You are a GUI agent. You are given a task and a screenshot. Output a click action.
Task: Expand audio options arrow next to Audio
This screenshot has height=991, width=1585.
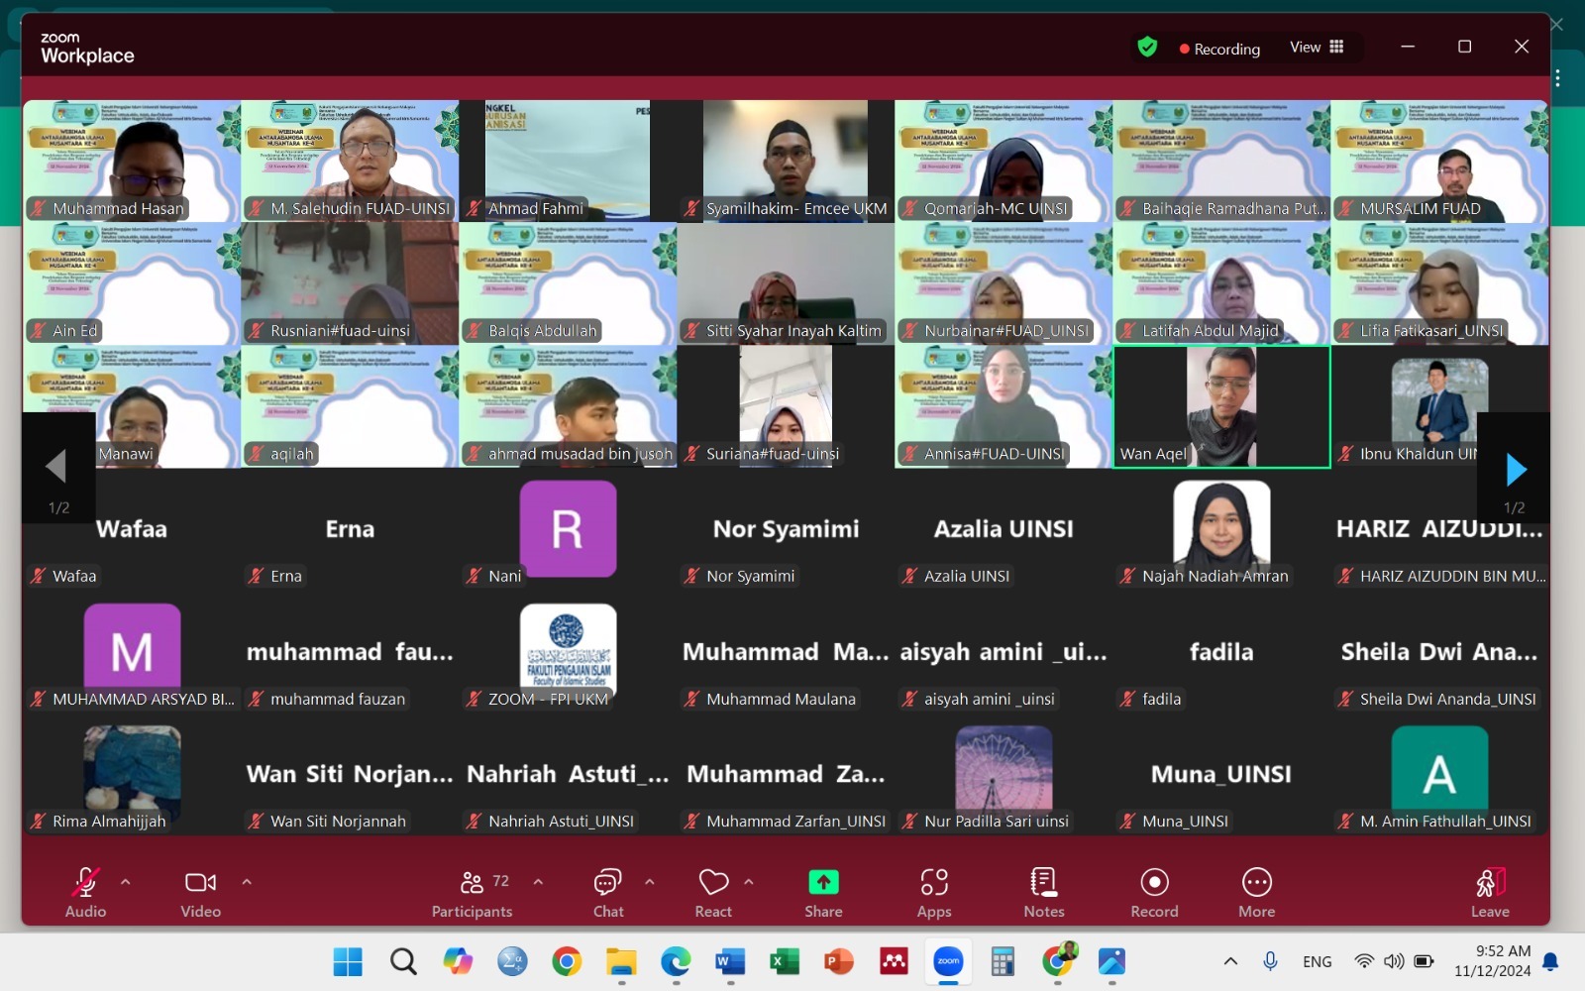pos(125,881)
